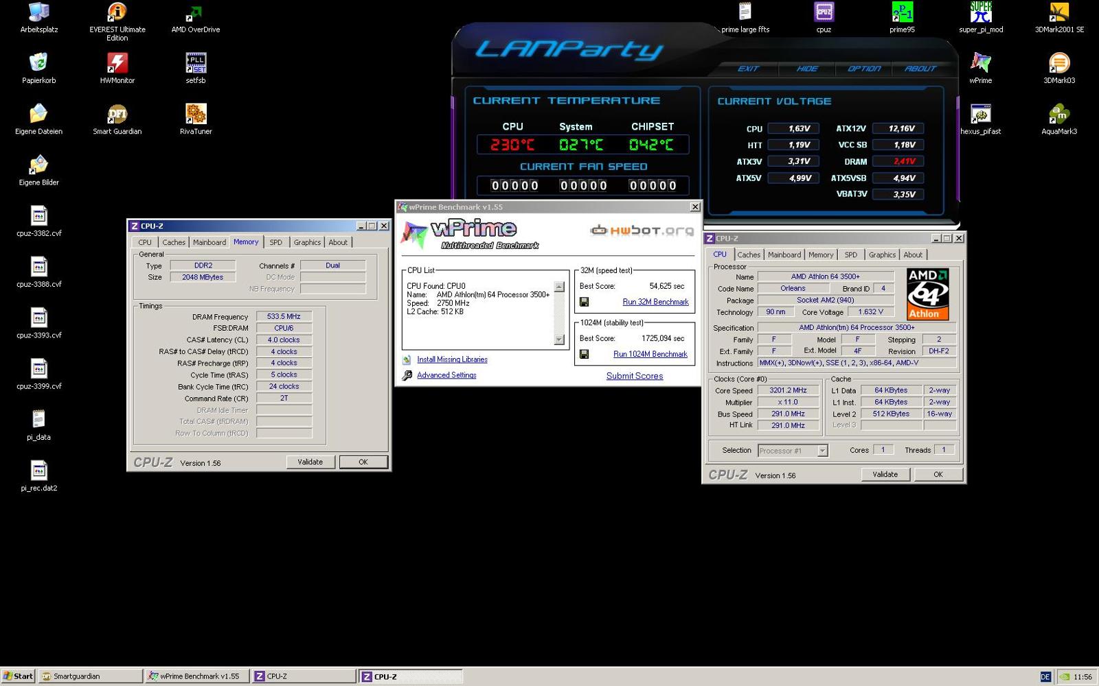This screenshot has width=1099, height=686.
Task: Switch to wPrime Benchmark taskbar button
Action: click(196, 676)
